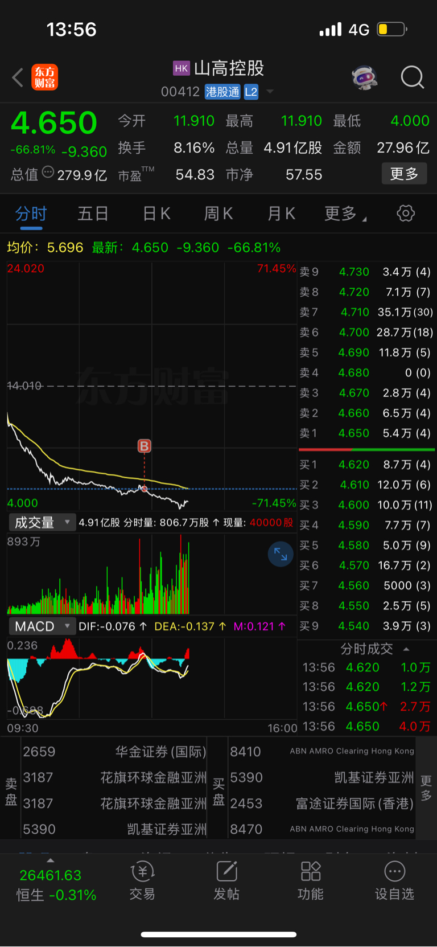
Task: Expand stock title dropdown arrow beside L2
Action: click(270, 92)
